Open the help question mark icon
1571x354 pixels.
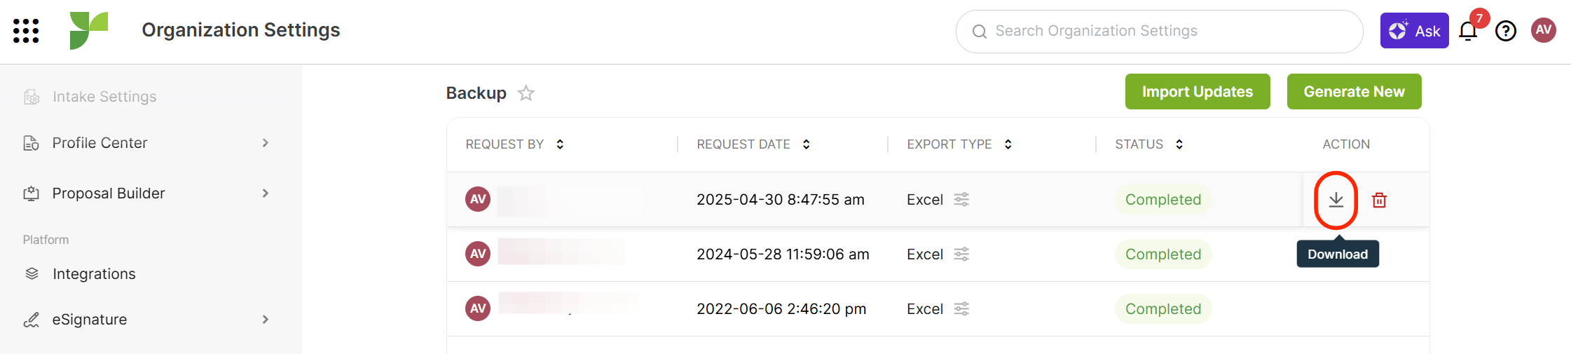[1506, 31]
